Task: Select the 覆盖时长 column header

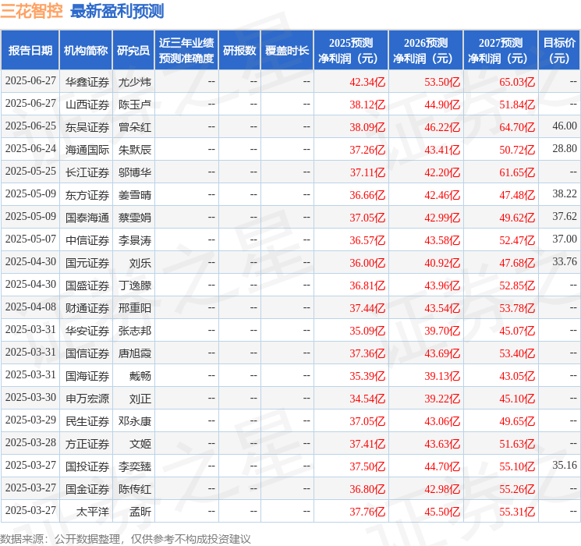Action: tap(287, 51)
